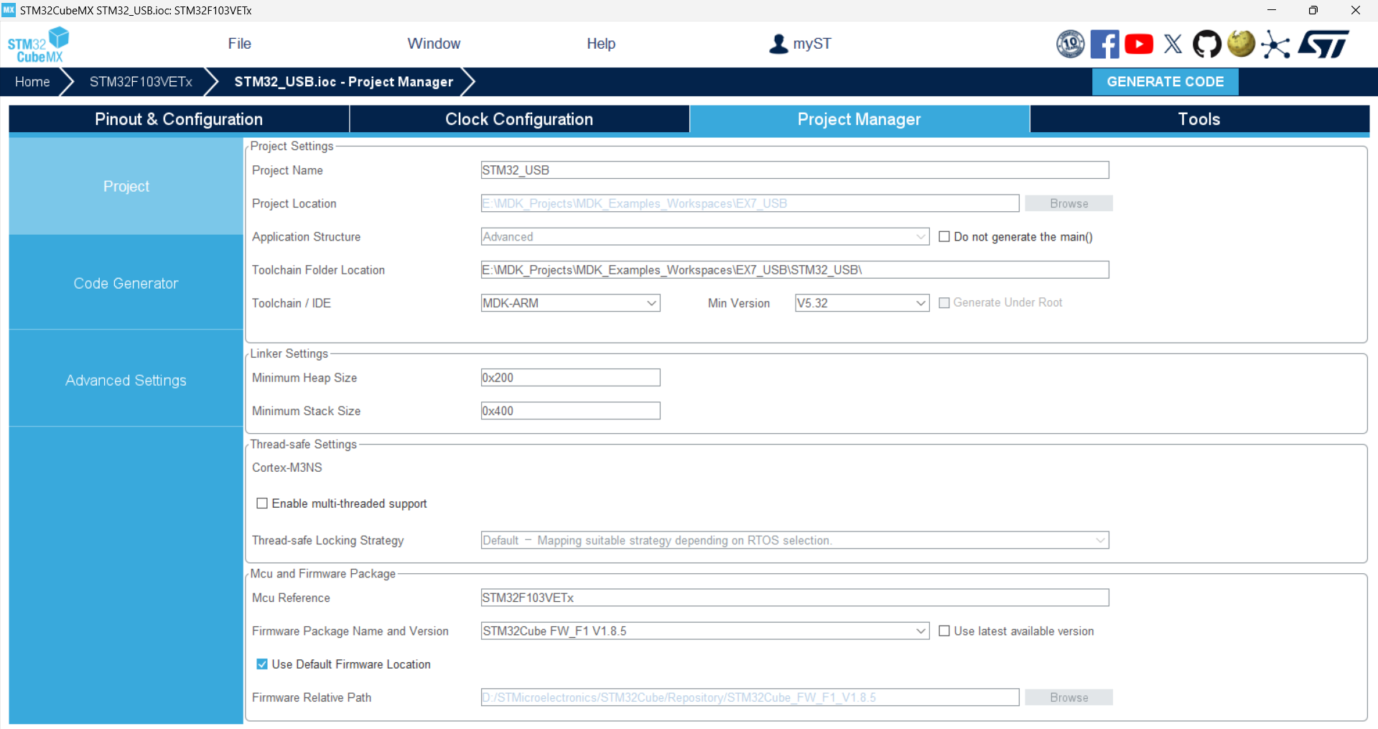Click the Project Name input field
Viewport: 1378px width, 729px height.
pos(795,170)
